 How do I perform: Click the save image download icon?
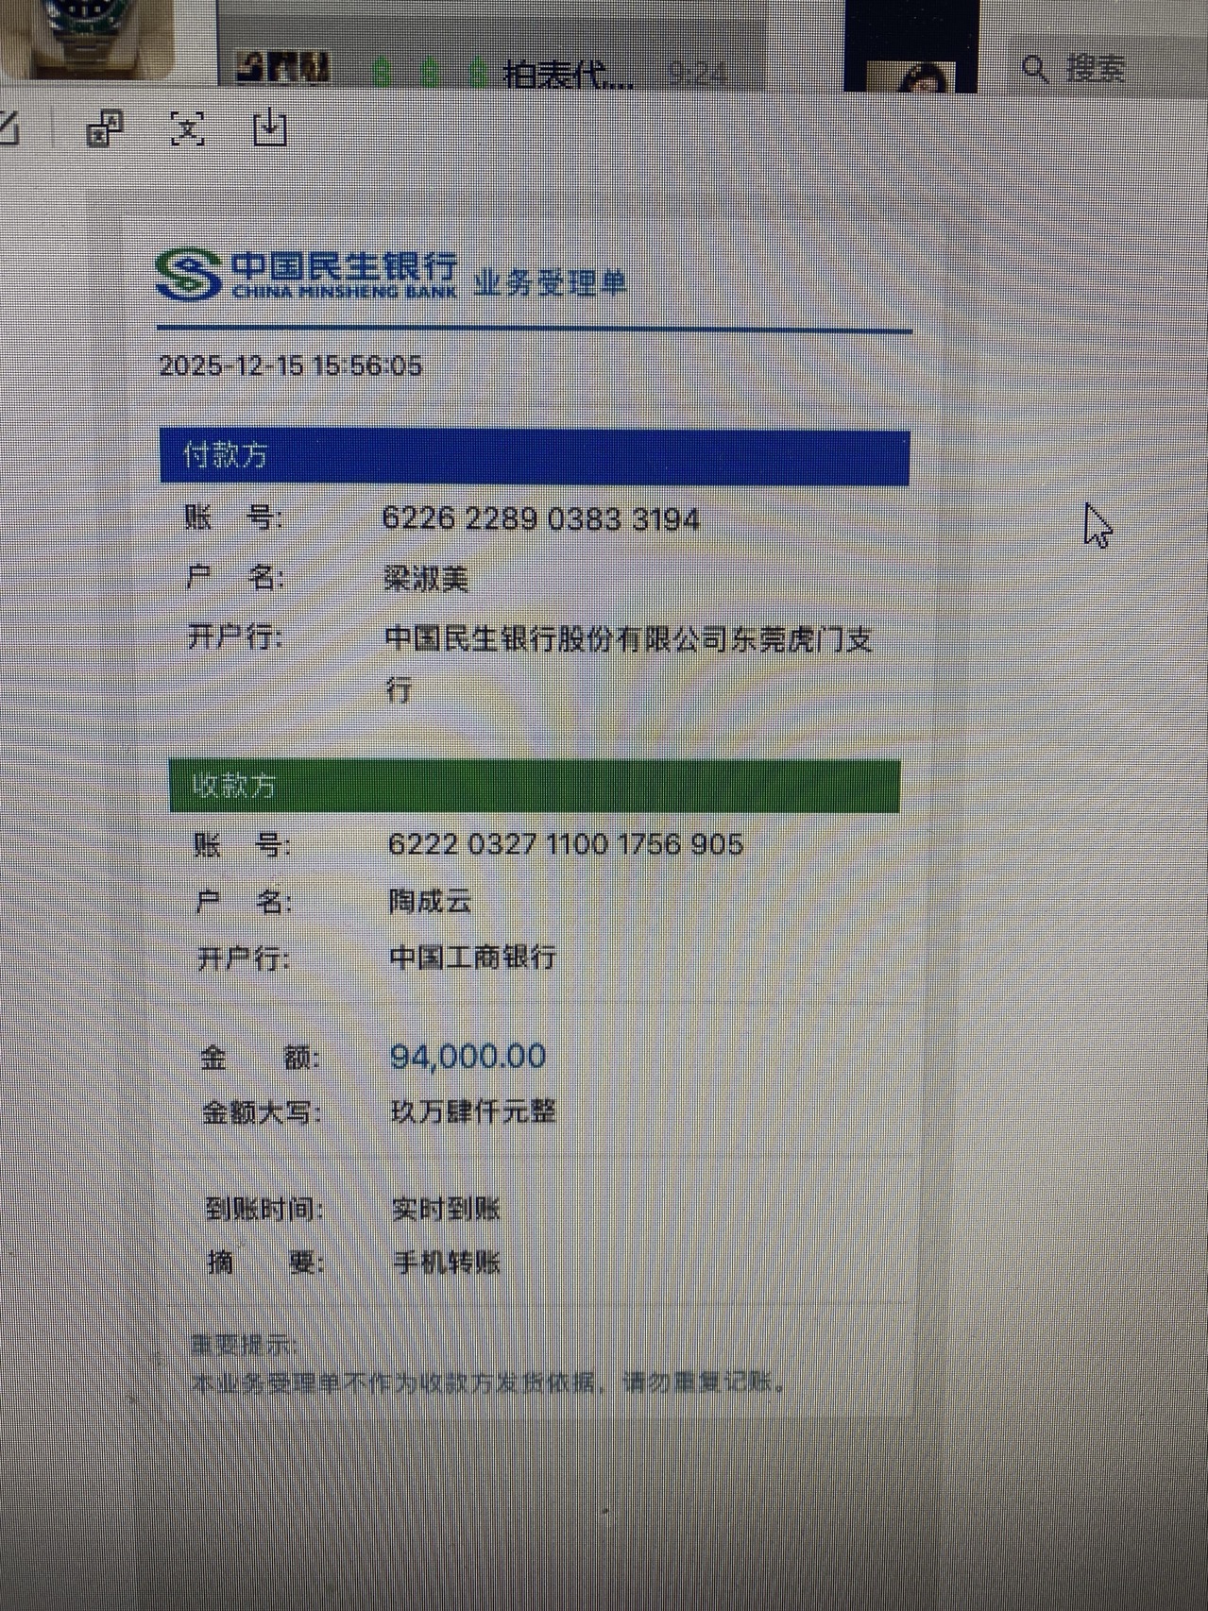pyautogui.click(x=270, y=127)
